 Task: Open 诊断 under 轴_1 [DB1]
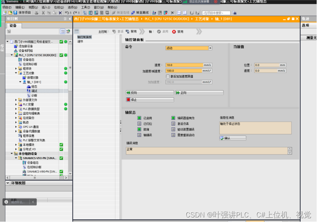click(x=34, y=95)
